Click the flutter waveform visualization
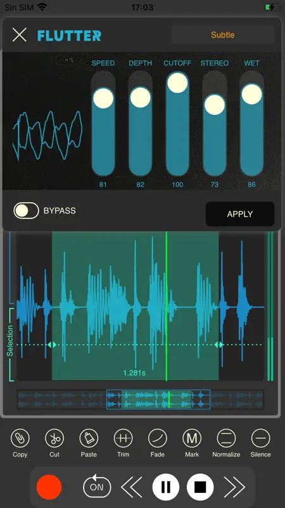 [47, 135]
